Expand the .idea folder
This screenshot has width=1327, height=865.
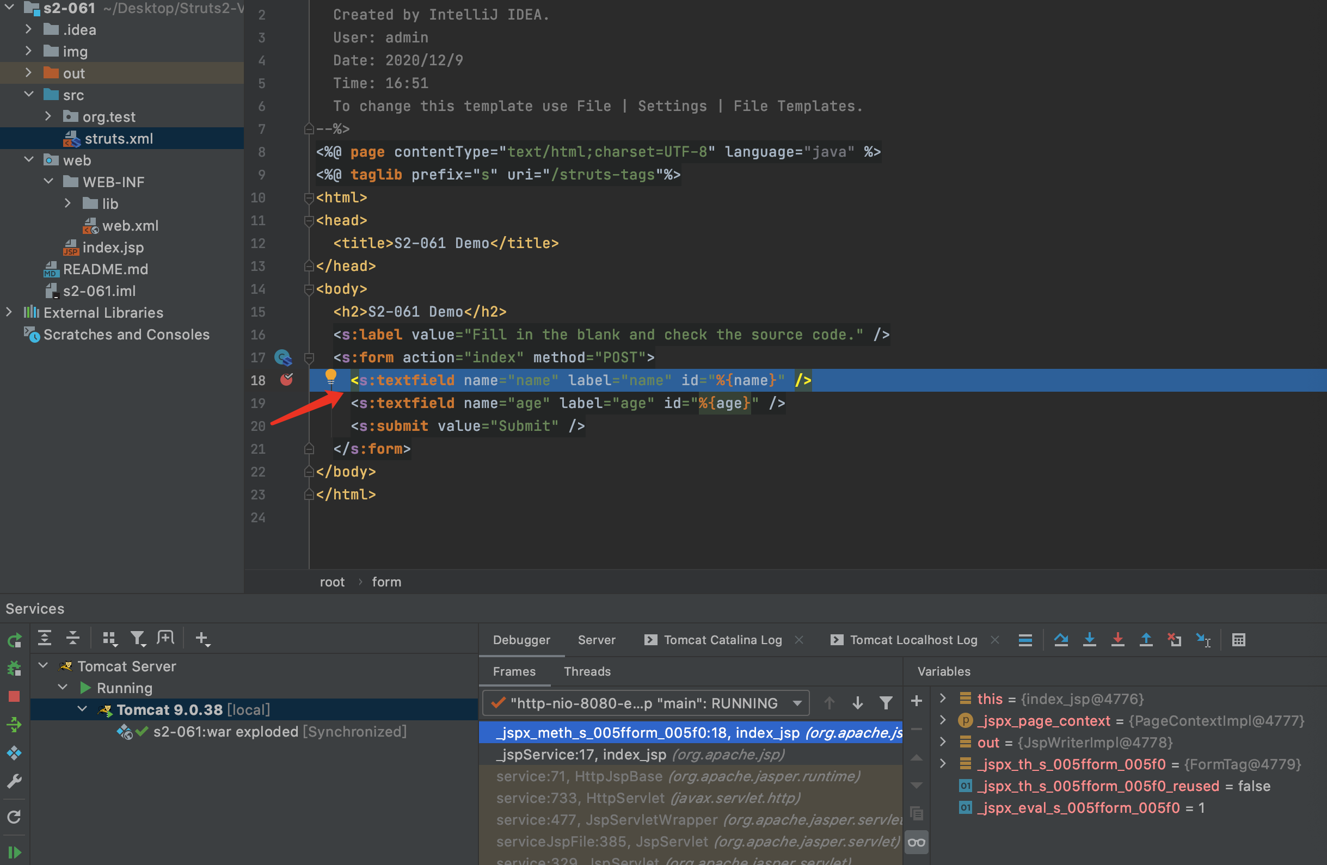point(28,29)
